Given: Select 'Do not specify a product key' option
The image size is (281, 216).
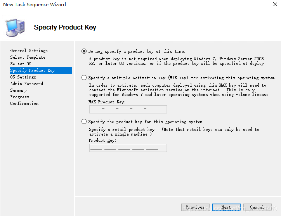Looking at the screenshot, I should pyautogui.click(x=84, y=51).
